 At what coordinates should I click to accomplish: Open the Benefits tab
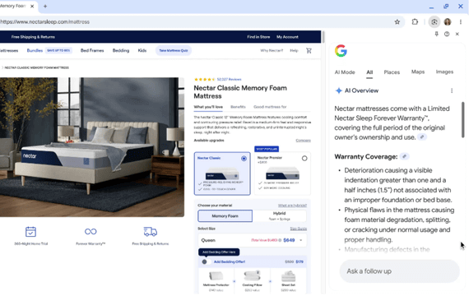tap(238, 107)
